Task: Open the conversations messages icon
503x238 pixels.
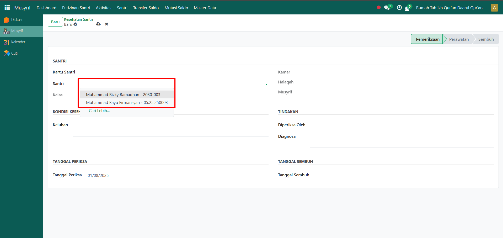Action: (x=387, y=8)
